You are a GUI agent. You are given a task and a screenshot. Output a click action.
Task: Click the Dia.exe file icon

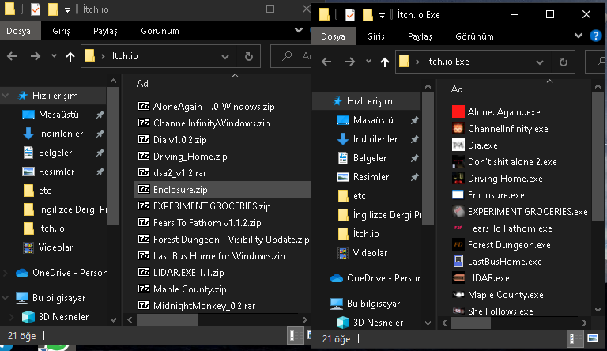pos(458,145)
